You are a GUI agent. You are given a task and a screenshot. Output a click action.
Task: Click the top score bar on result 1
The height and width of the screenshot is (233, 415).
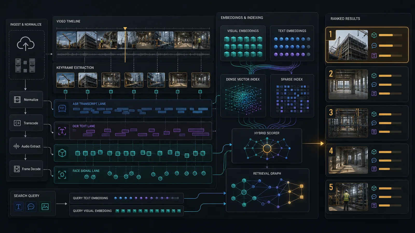pyautogui.click(x=390, y=35)
